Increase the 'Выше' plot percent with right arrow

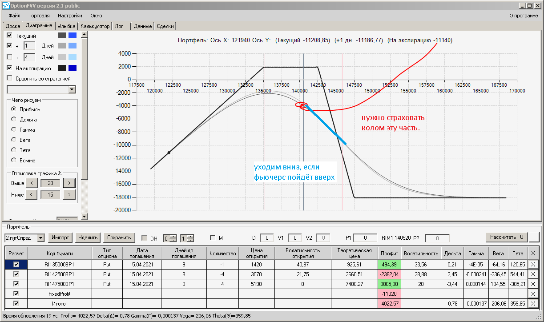point(69,183)
